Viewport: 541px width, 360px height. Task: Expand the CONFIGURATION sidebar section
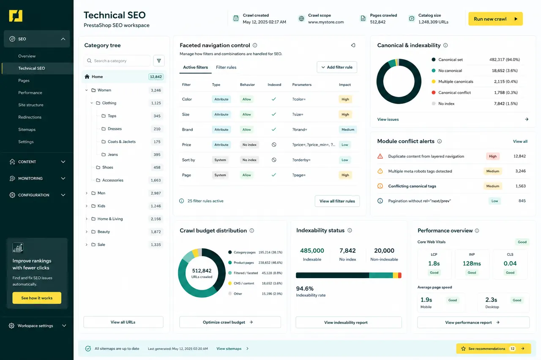(63, 195)
